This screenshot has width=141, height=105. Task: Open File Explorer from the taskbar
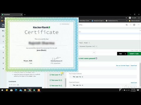[25, 90]
